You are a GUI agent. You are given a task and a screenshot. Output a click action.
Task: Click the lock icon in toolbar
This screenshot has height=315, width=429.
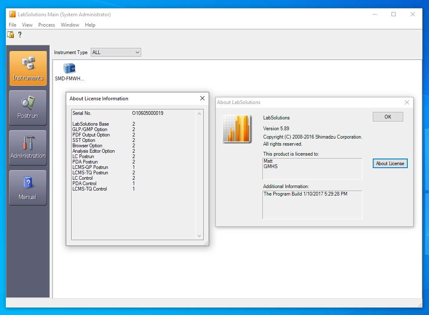tap(11, 35)
